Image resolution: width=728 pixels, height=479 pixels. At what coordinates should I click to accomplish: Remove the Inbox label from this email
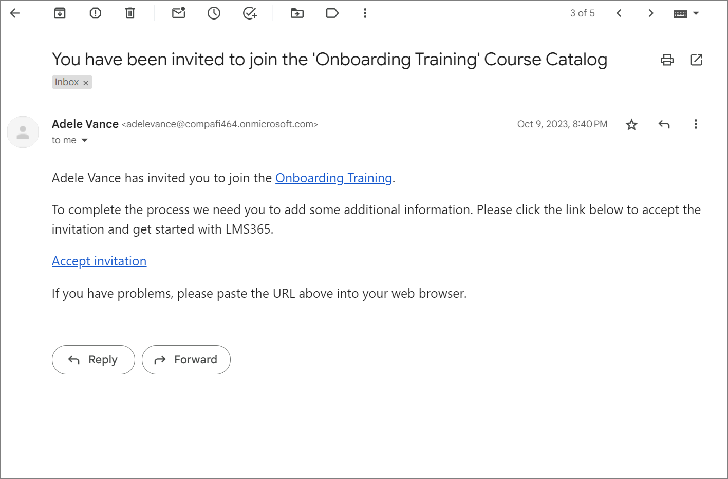point(86,83)
